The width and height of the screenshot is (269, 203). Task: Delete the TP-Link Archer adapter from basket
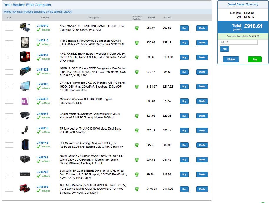click(x=202, y=130)
